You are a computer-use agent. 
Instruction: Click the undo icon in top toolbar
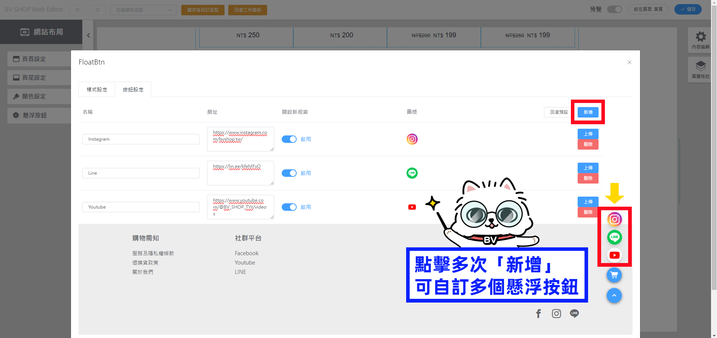tap(77, 10)
